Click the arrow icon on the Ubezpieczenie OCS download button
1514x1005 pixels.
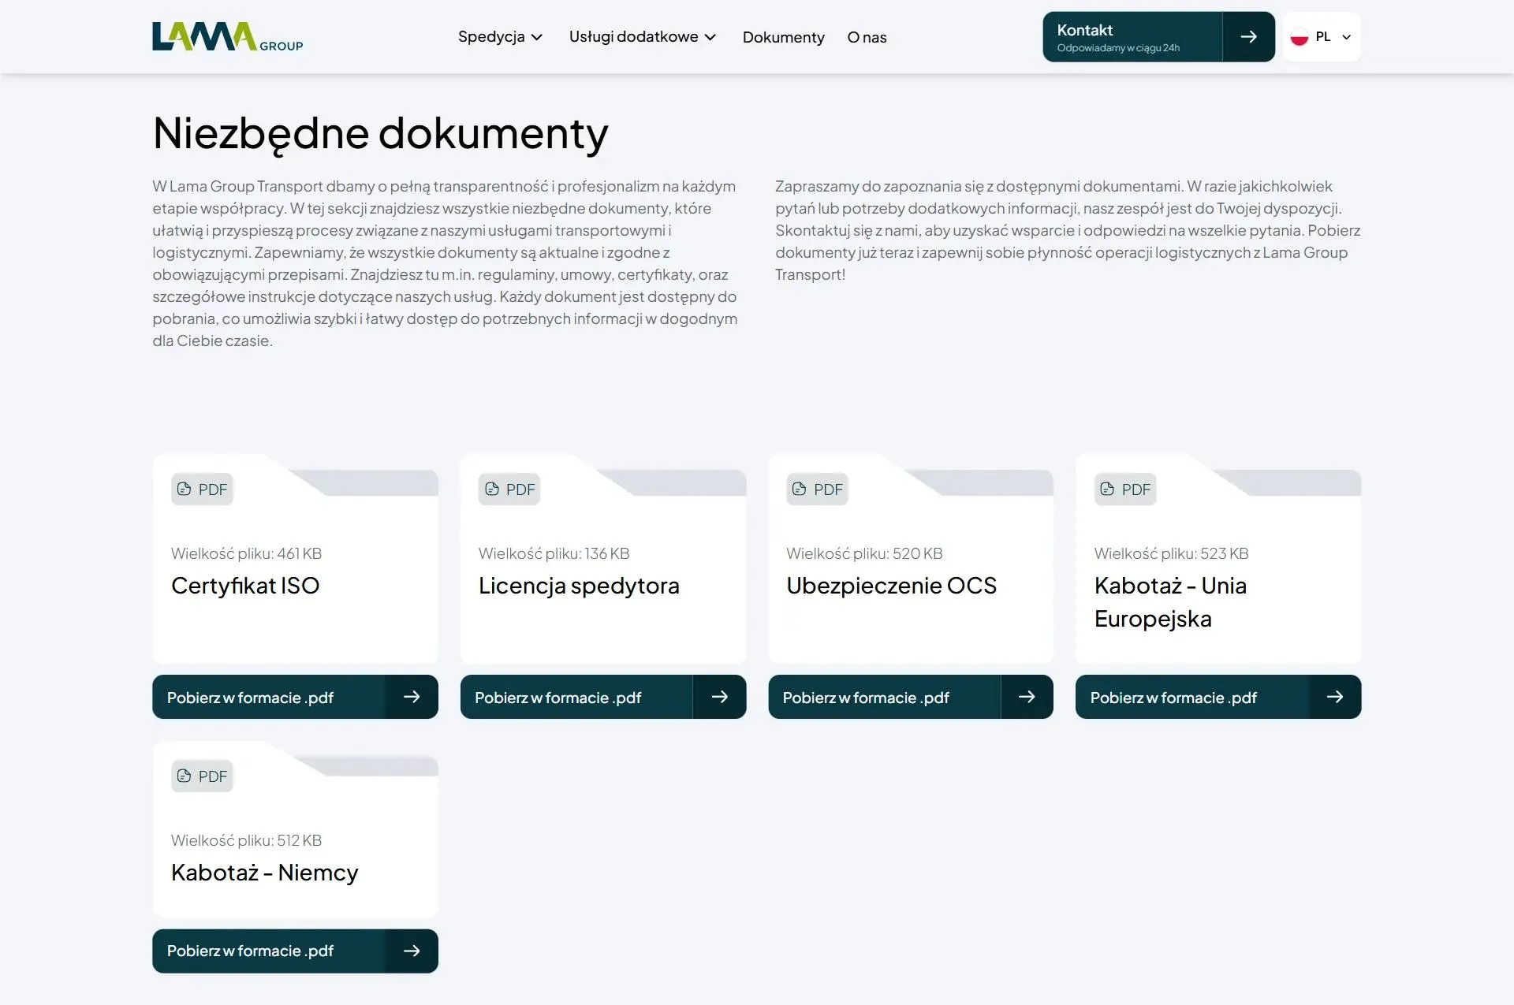pos(1027,697)
